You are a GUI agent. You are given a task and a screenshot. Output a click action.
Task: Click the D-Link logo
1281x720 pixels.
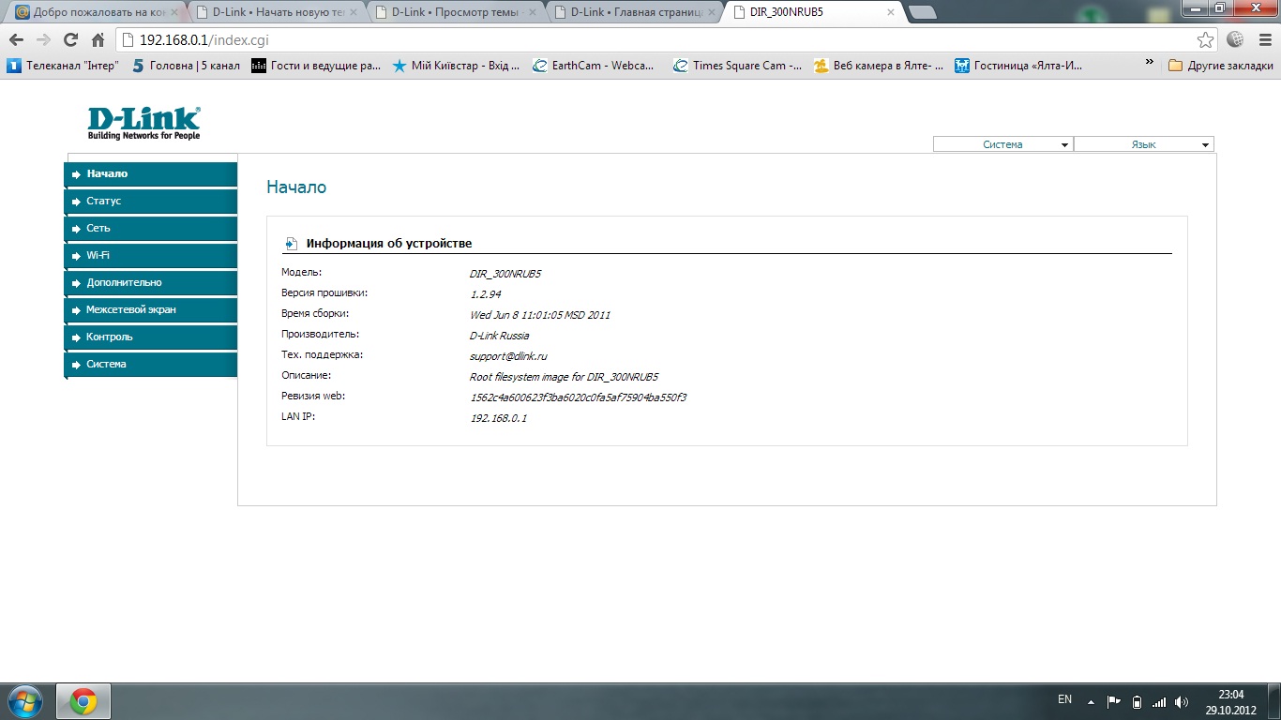coord(143,123)
